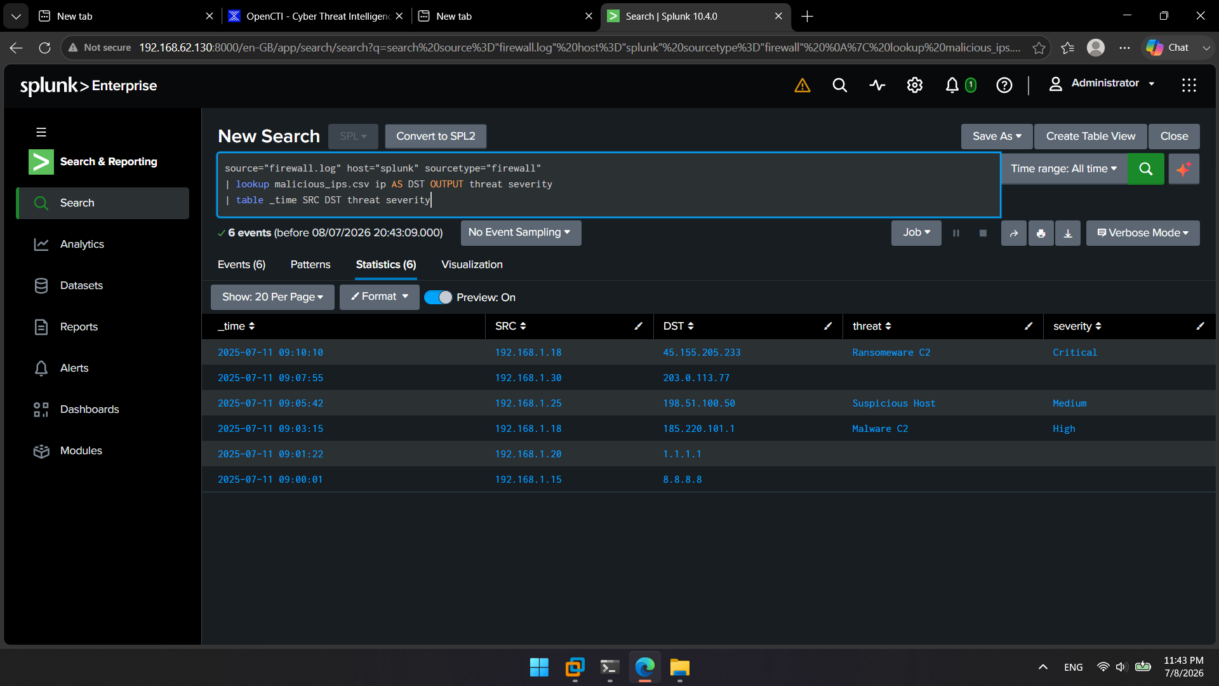Click Convert to SPL2 button

coord(436,136)
